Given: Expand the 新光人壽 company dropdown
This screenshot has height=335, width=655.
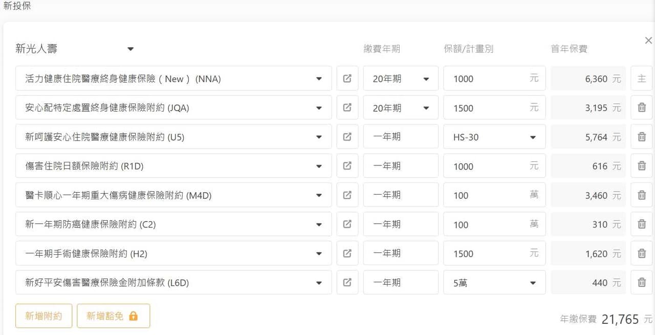Looking at the screenshot, I should tap(130, 49).
